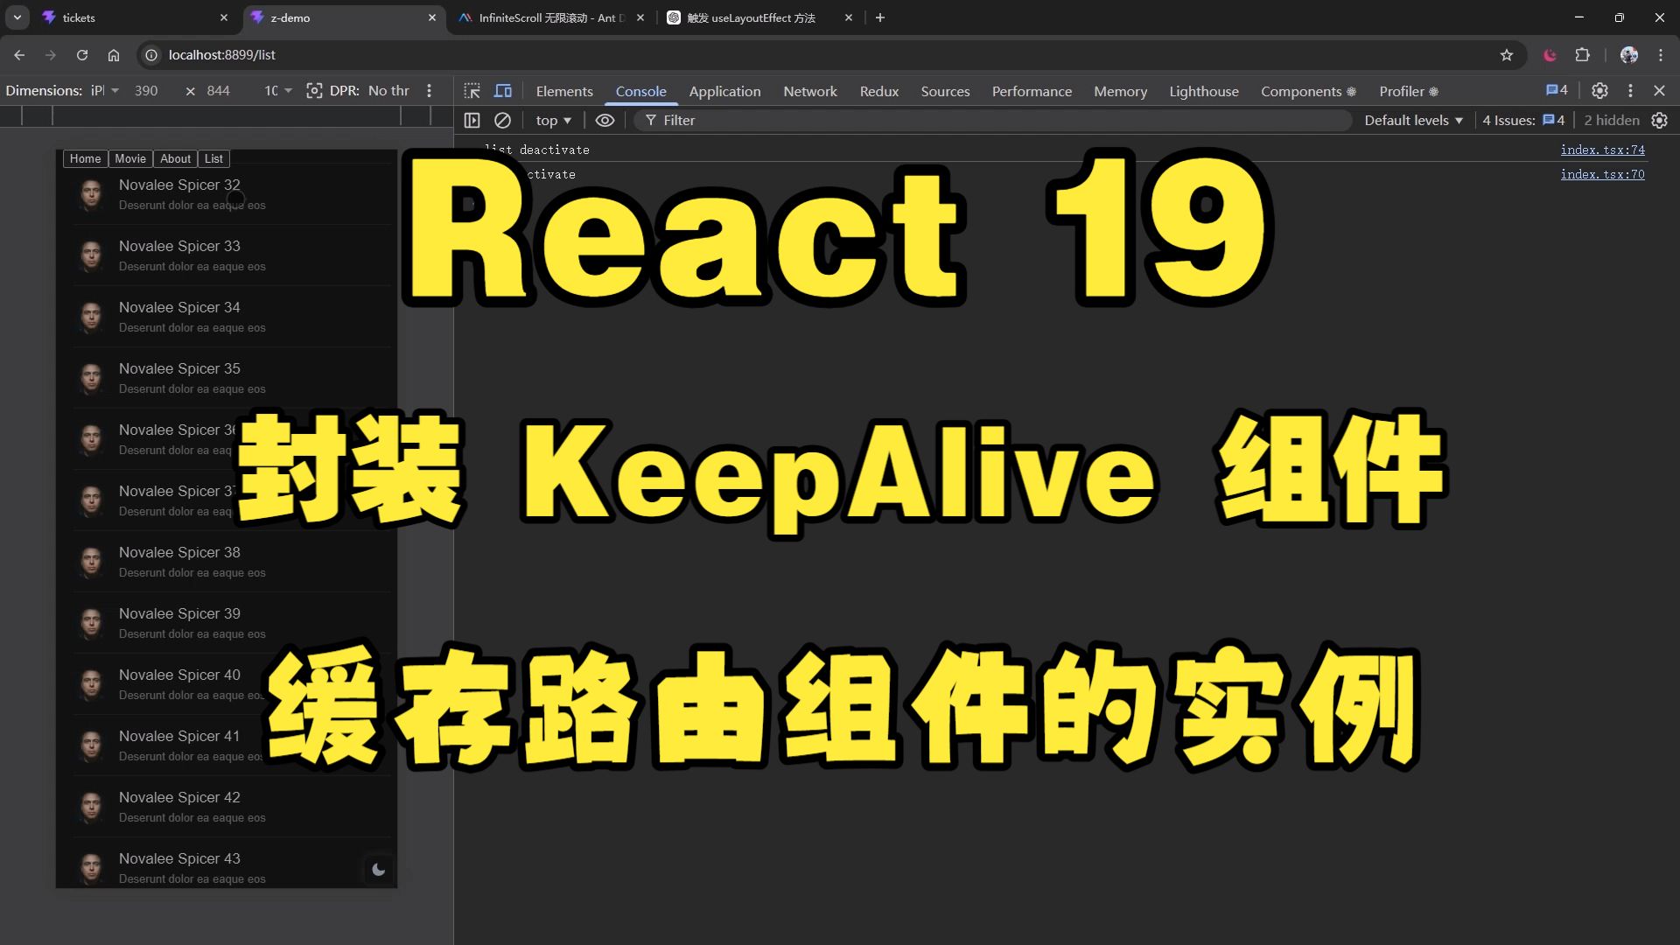Open DevTools settings with the gear icon
The width and height of the screenshot is (1680, 945).
point(1599,90)
